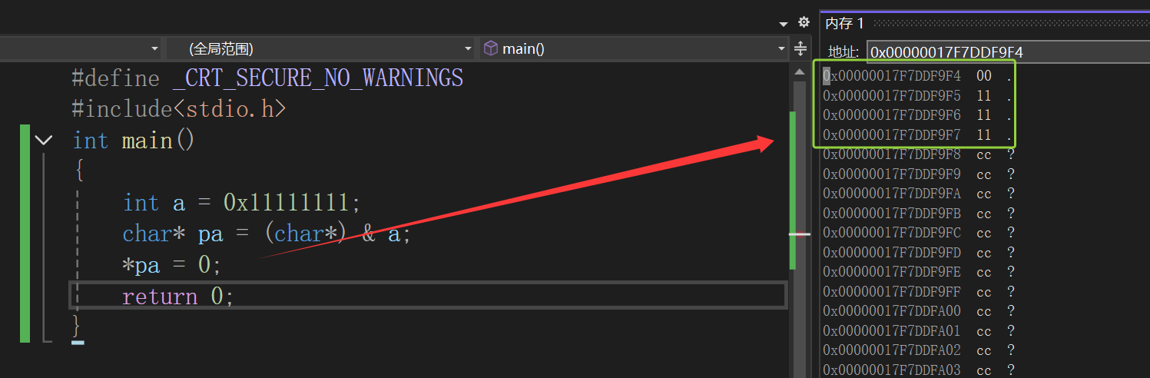
Task: Click memory row 0x00000017F7DDF9F8
Action: tap(918, 154)
